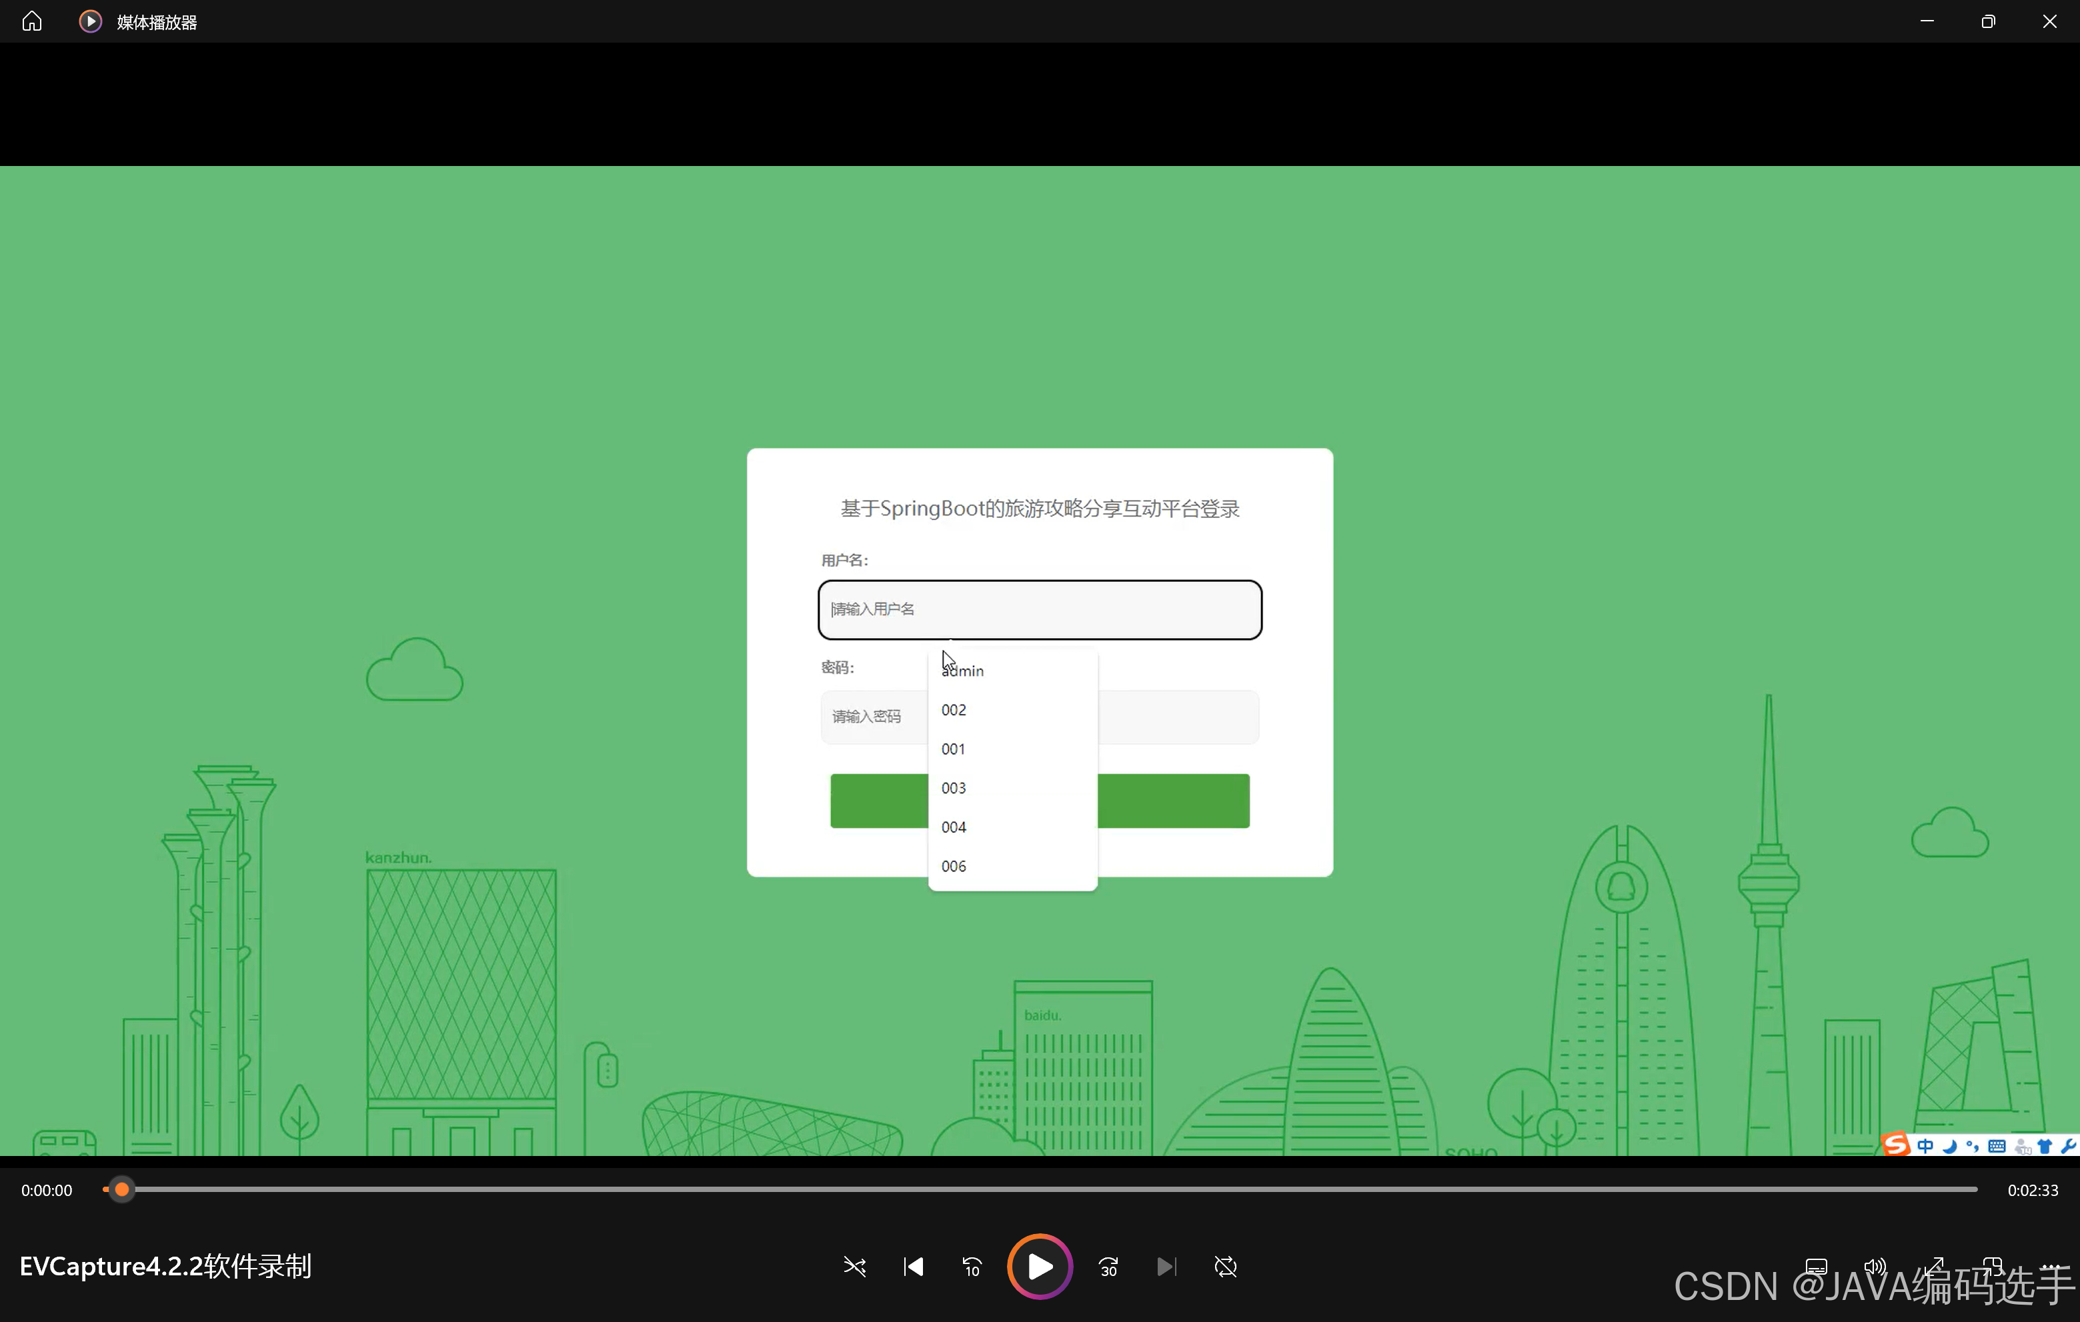Screen dimensions: 2080x1322
Task: Skip forward 30 seconds
Action: [1108, 1266]
